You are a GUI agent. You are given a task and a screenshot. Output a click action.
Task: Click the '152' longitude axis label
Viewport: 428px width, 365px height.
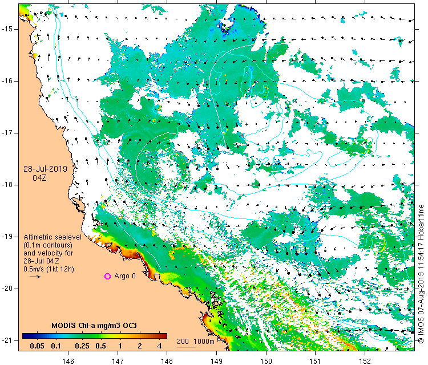[365, 362]
